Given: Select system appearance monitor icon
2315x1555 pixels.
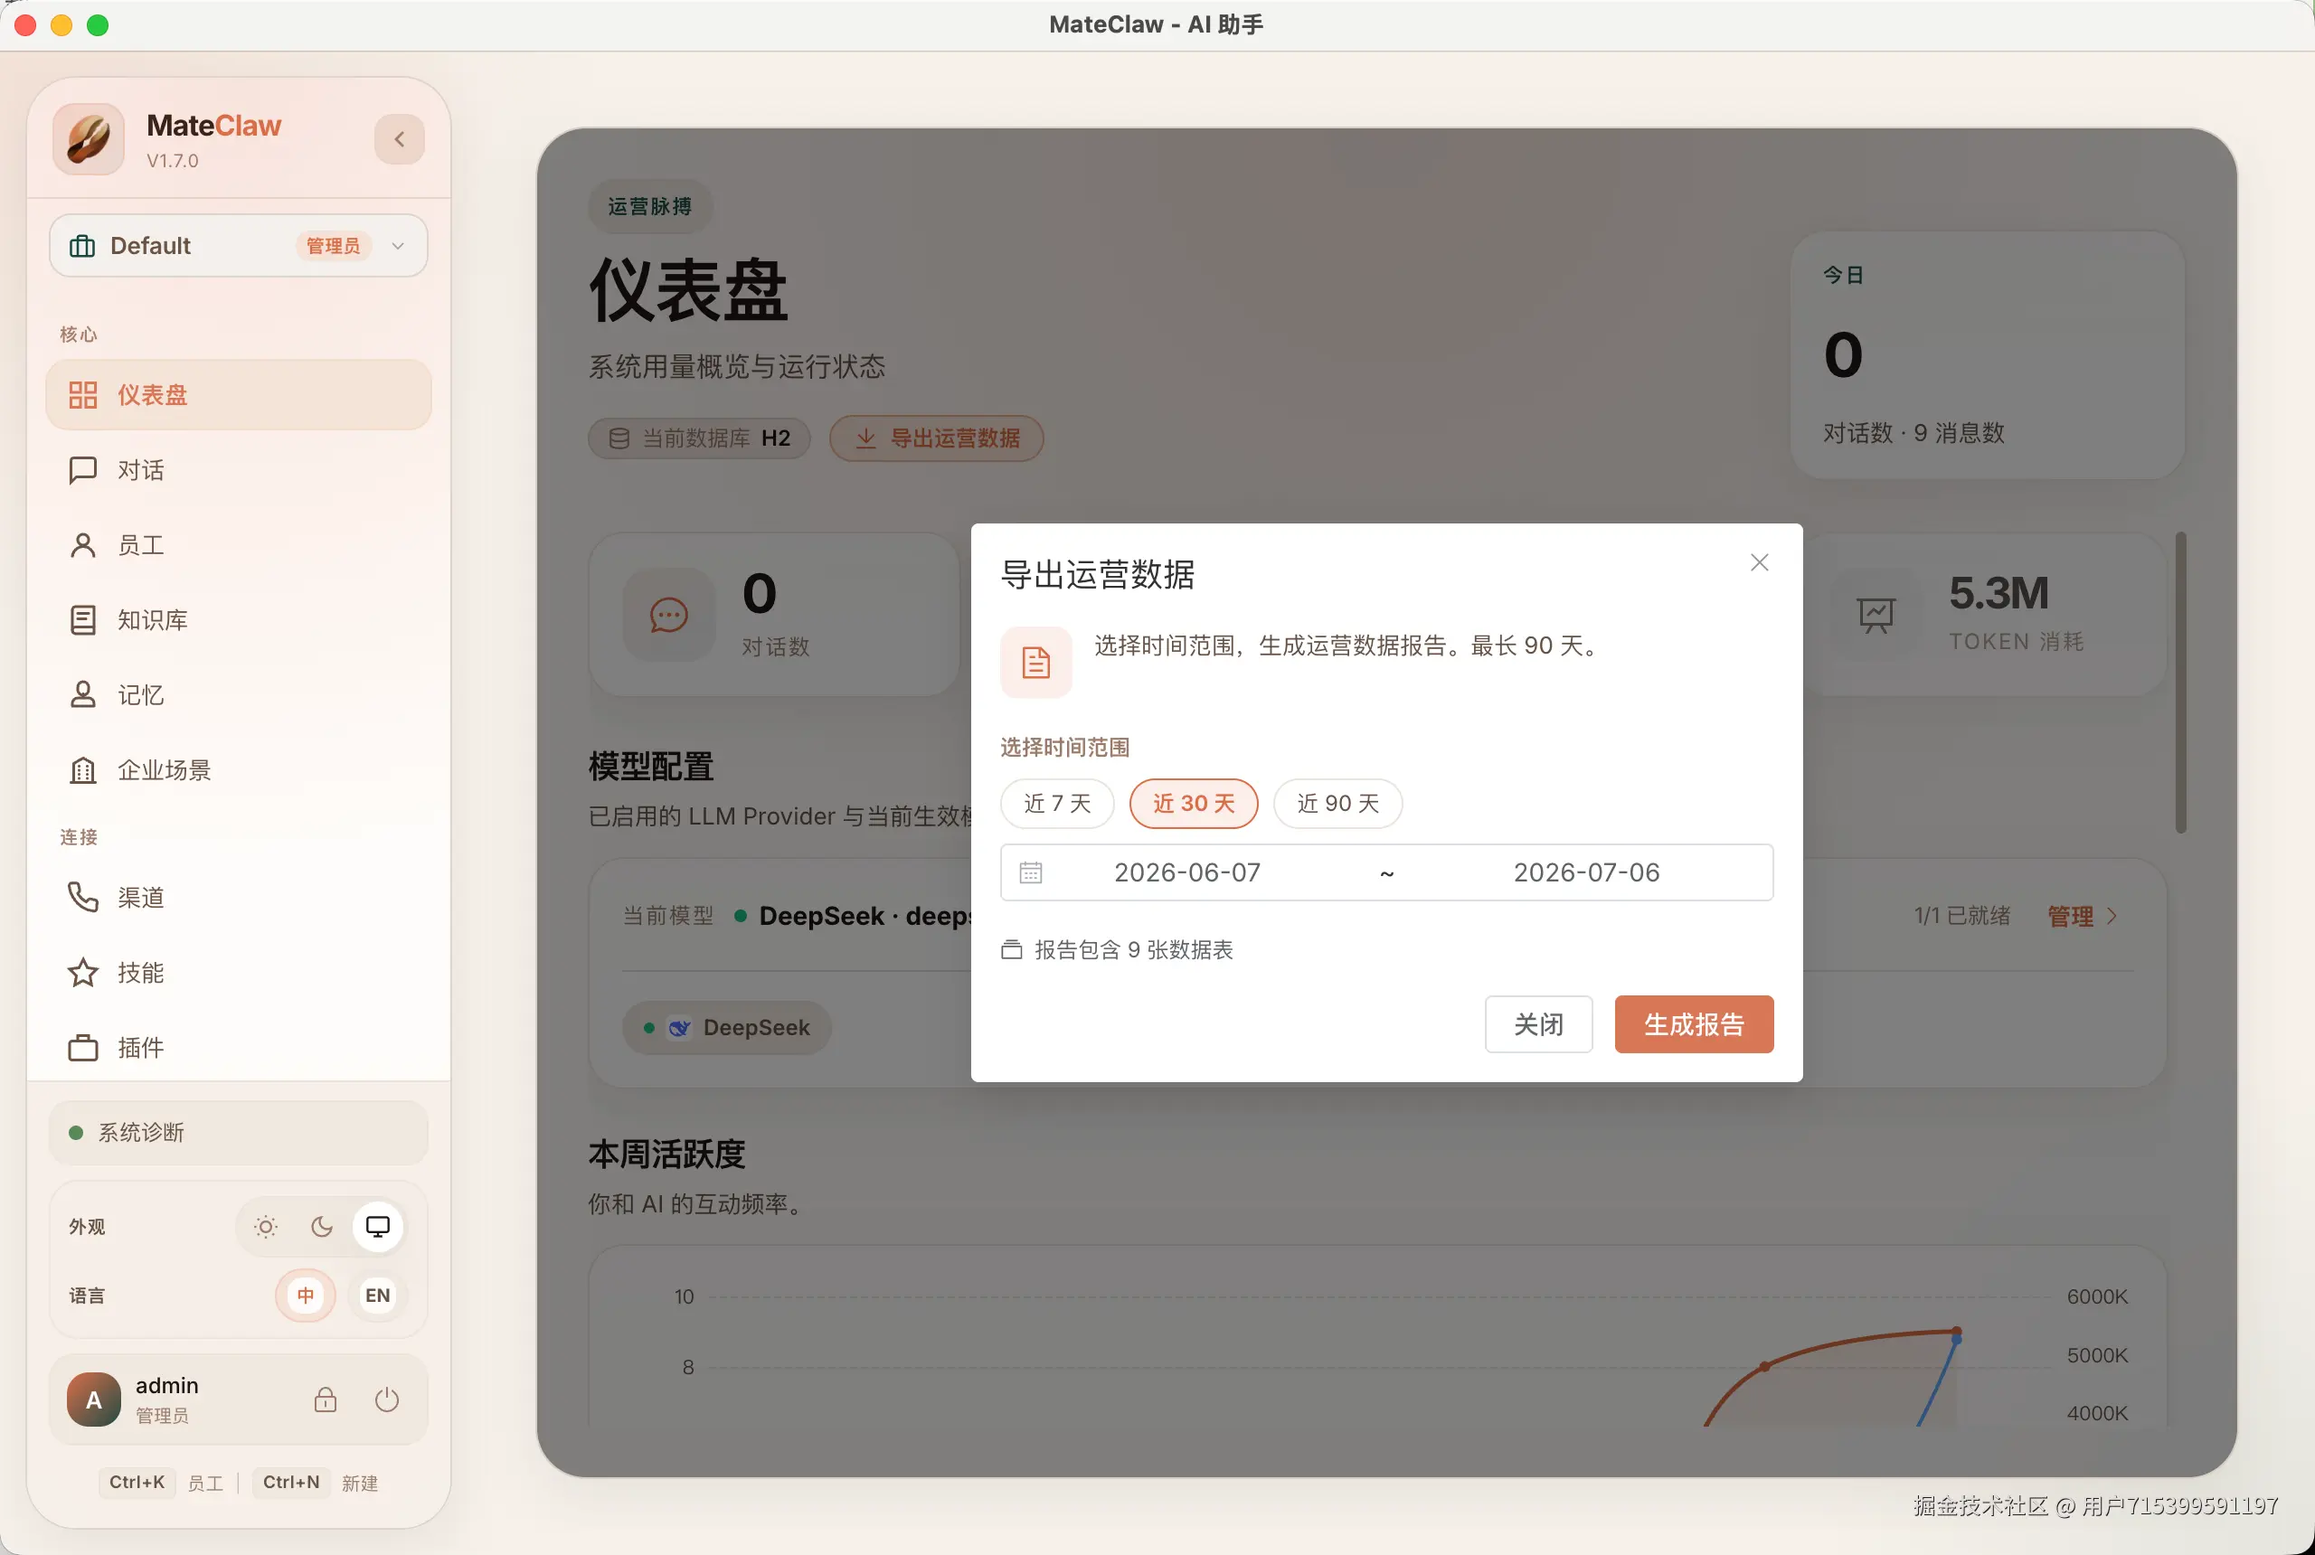Looking at the screenshot, I should click(x=378, y=1227).
